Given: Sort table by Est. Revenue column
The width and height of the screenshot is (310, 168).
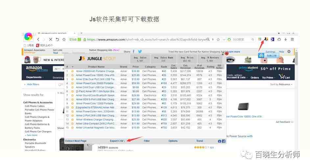Looking at the screenshot, I should click(x=185, y=67).
